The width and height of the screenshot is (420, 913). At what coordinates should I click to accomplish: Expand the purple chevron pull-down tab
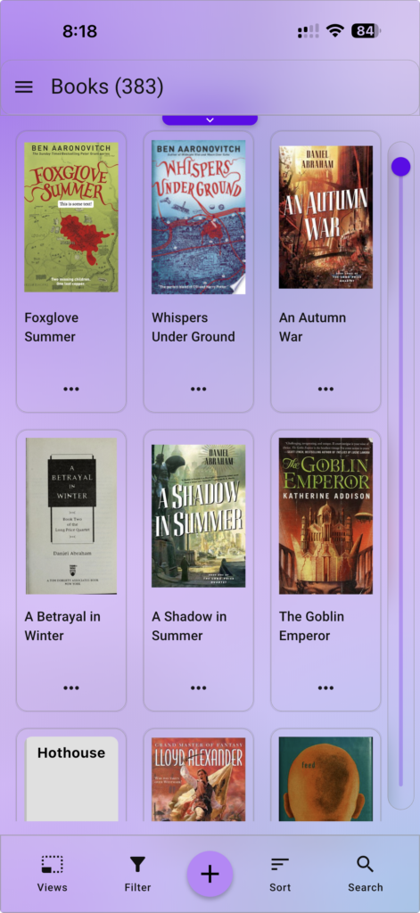(x=210, y=120)
